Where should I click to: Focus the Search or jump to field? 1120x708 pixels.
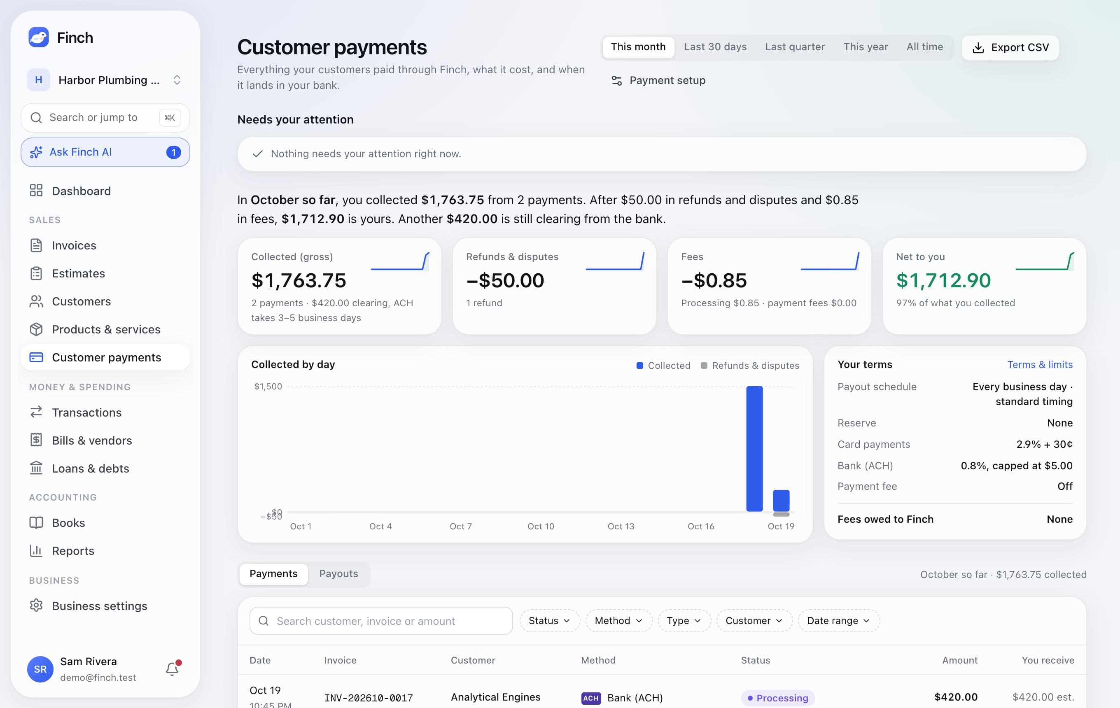pyautogui.click(x=105, y=118)
